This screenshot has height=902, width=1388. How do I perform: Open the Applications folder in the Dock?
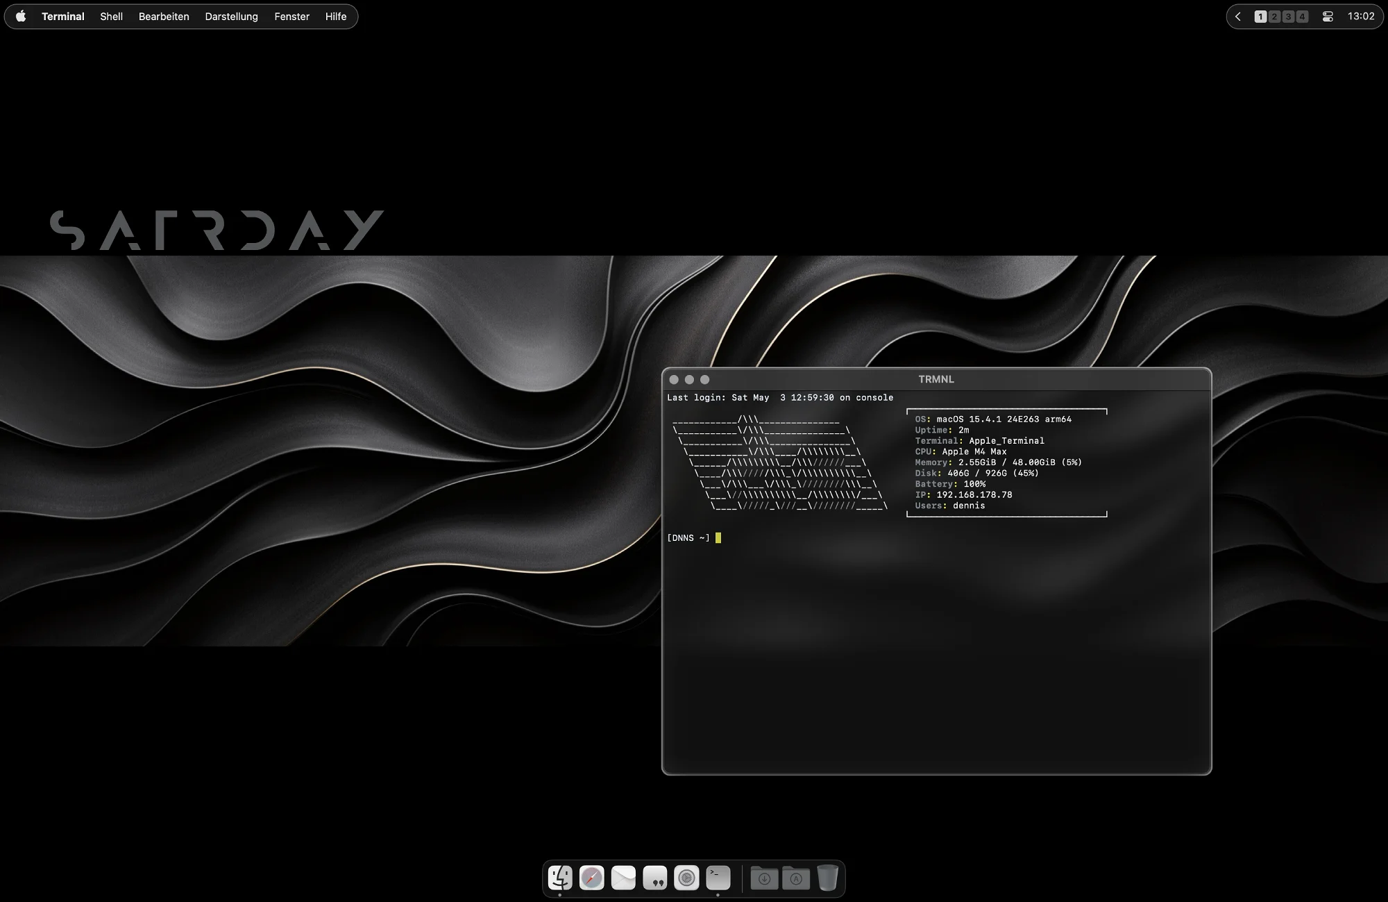tap(796, 878)
